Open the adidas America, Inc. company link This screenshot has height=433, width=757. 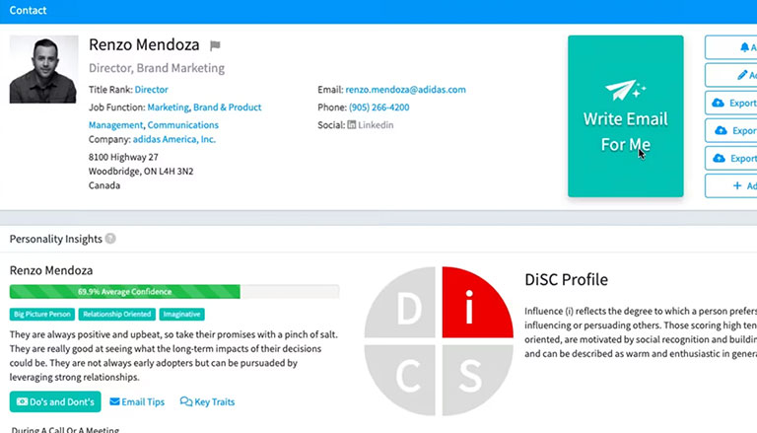tap(174, 139)
